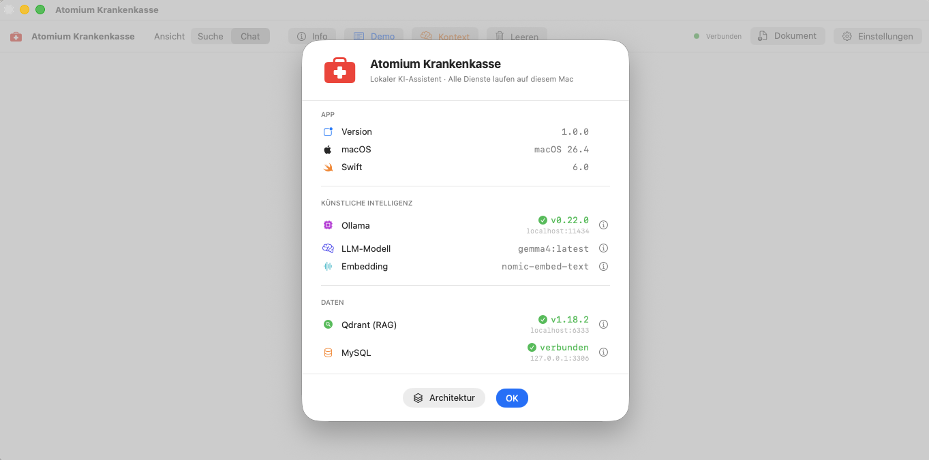Click the '1.0.0' version value
Image resolution: width=929 pixels, height=460 pixels.
tap(575, 132)
